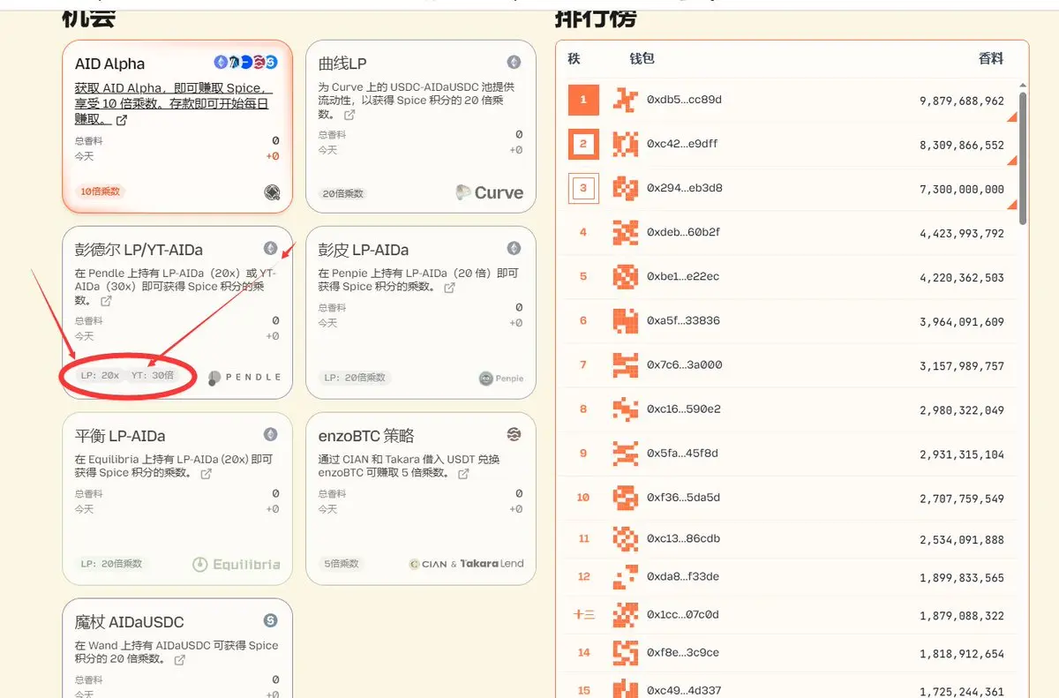Click avatar of wallet 0xf8e...3c9ce
This screenshot has width=1059, height=698.
tap(625, 652)
